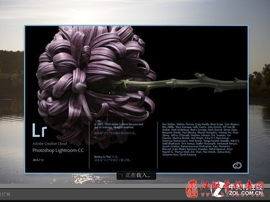Viewport: 270px width, 202px height.
Task: Click the Lr Lightroom logo
Action: coord(40,130)
